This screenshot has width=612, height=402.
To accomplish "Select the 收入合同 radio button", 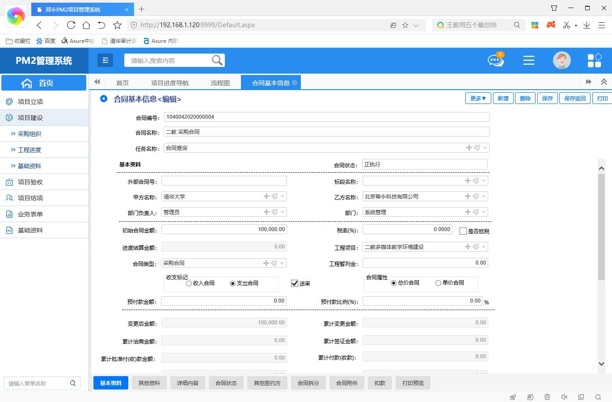I will click(189, 283).
